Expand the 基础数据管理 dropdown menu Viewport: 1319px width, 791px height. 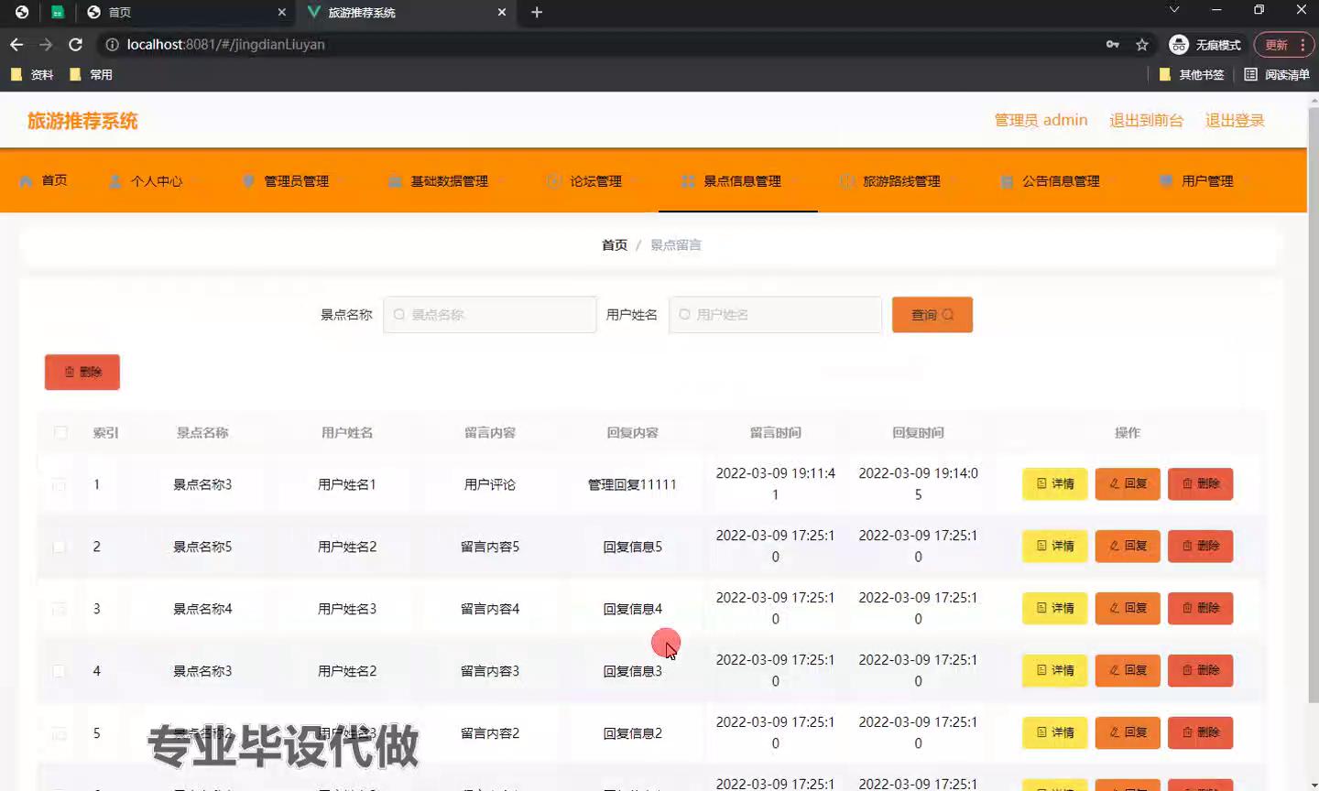[x=449, y=181]
